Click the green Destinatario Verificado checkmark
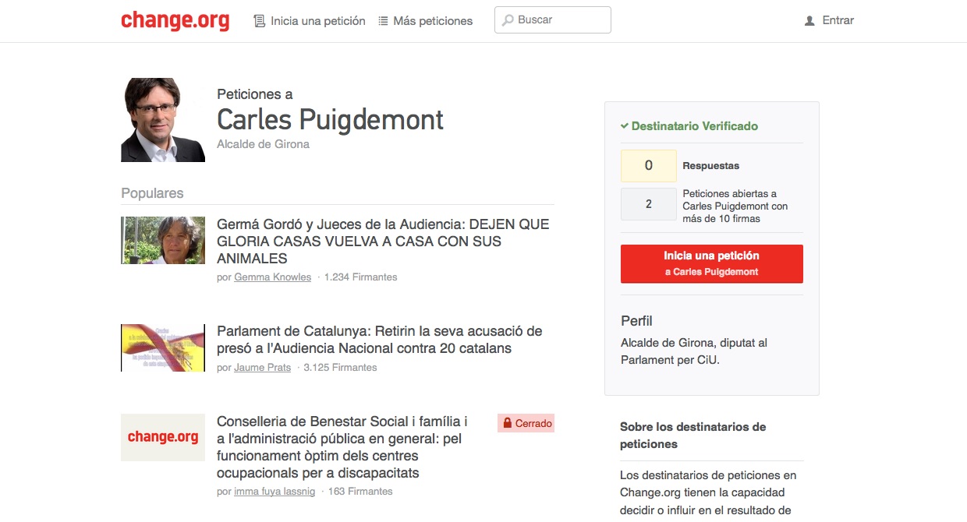Image resolution: width=967 pixels, height=522 pixels. click(624, 126)
